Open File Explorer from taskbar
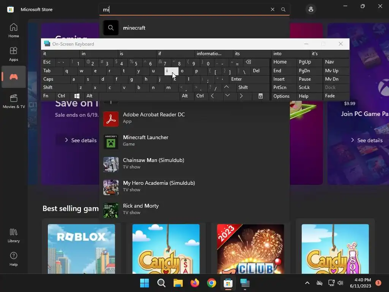 pyautogui.click(x=178, y=283)
